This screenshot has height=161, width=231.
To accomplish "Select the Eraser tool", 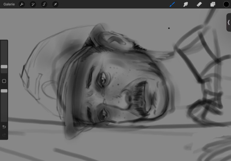I will [x=199, y=4].
